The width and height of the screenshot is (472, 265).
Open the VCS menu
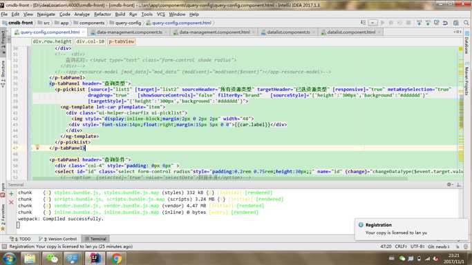pyautogui.click(x=161, y=14)
